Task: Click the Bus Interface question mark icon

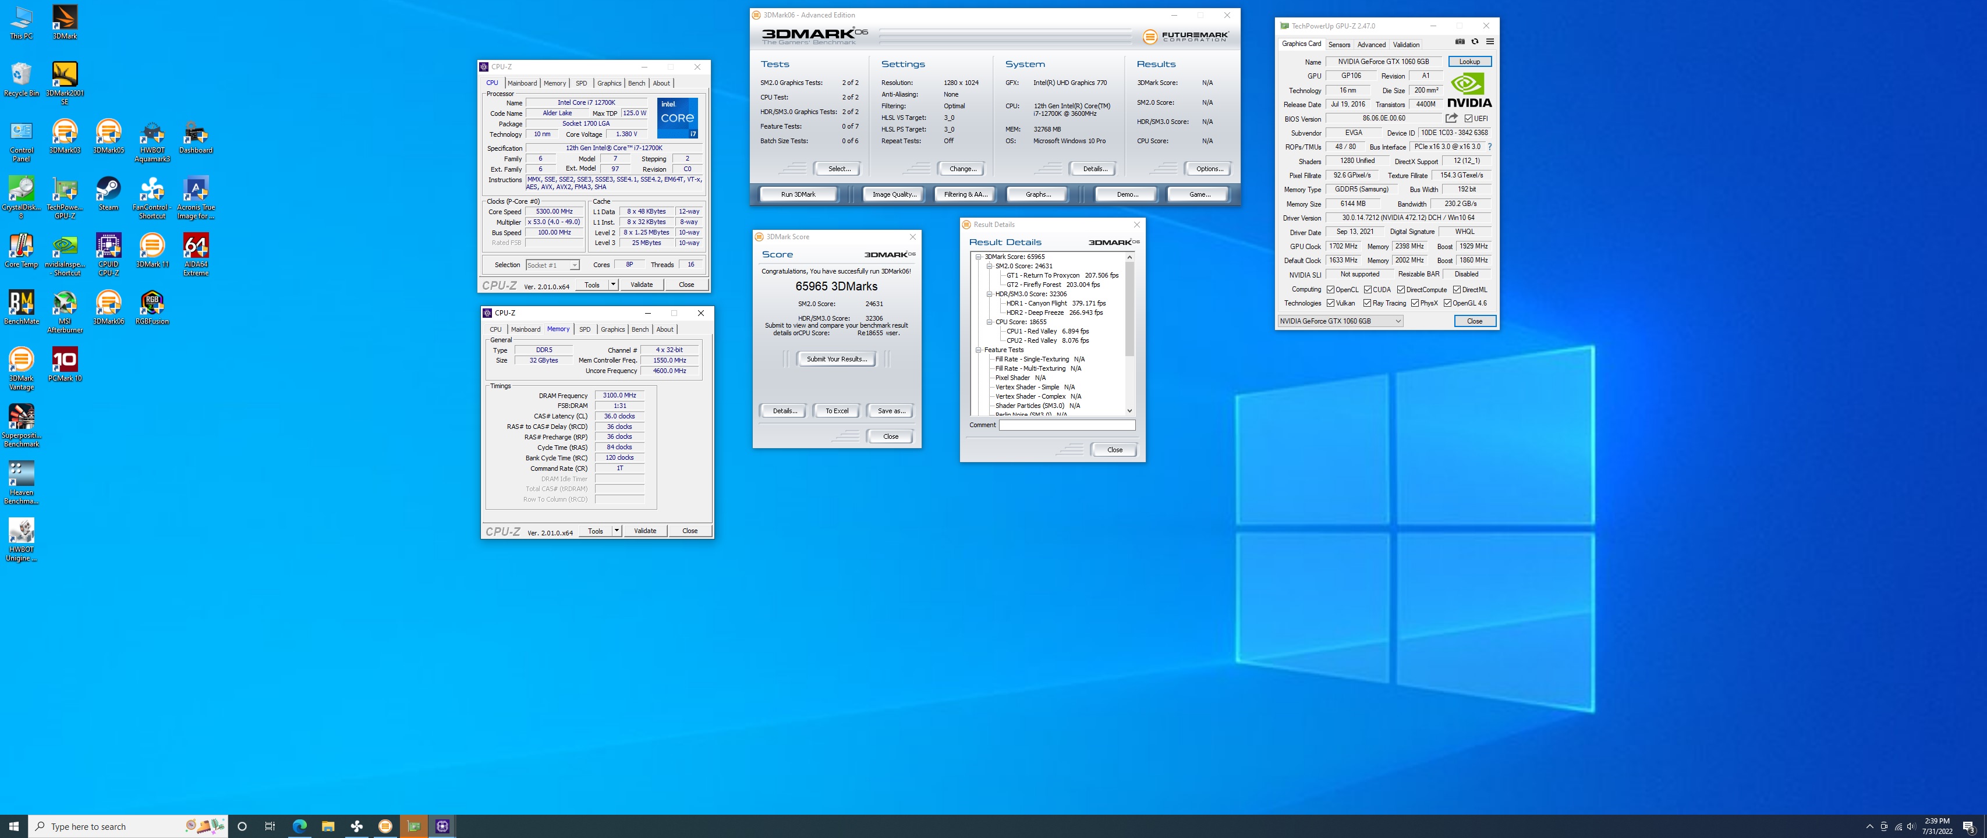Action: point(1489,147)
